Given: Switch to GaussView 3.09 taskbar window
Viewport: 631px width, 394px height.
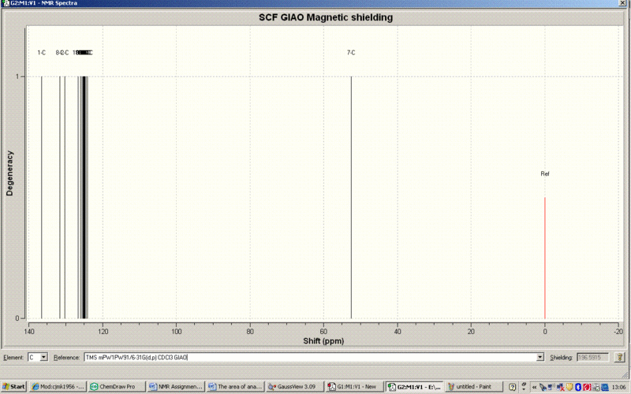Looking at the screenshot, I should tap(293, 387).
